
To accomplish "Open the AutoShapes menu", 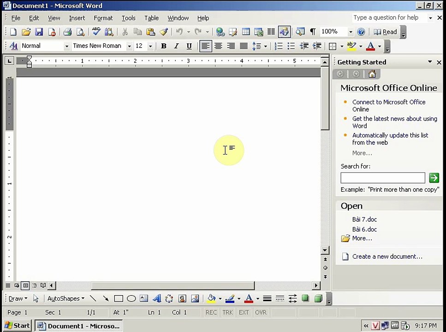I will 65,298.
